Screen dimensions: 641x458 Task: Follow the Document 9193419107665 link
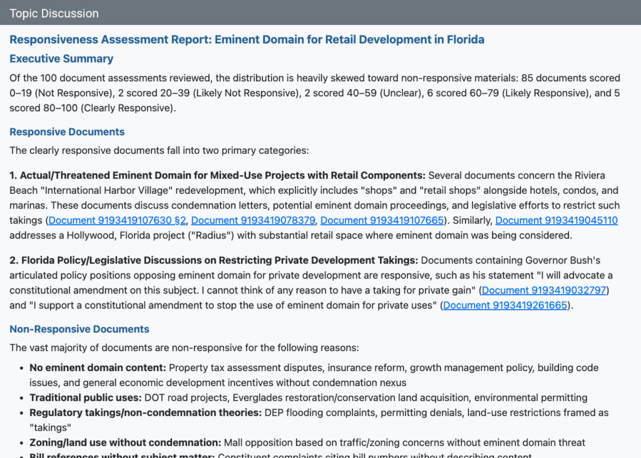click(x=382, y=220)
